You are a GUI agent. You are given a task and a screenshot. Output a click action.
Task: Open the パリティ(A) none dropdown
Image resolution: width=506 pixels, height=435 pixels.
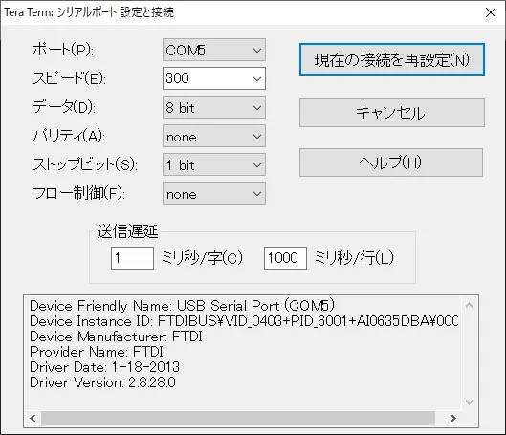point(214,136)
